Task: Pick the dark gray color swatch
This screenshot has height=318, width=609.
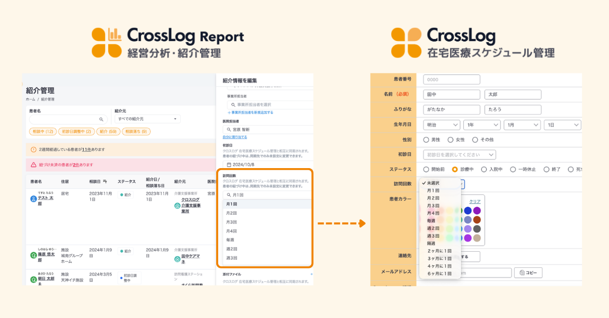Action: [477, 229]
